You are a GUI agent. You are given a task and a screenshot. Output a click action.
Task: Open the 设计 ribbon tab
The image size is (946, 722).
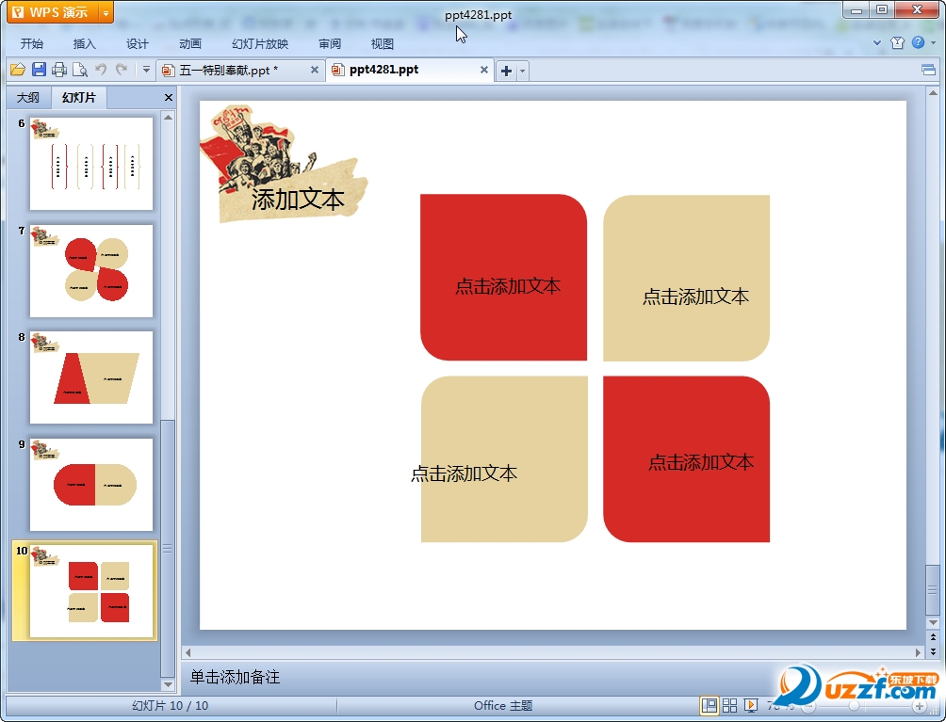[x=137, y=43]
